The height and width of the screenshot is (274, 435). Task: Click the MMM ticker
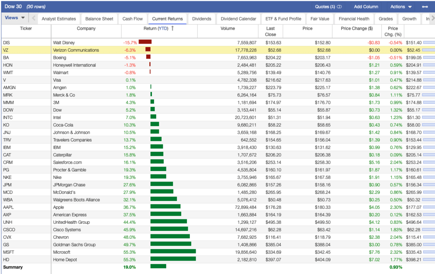8,102
